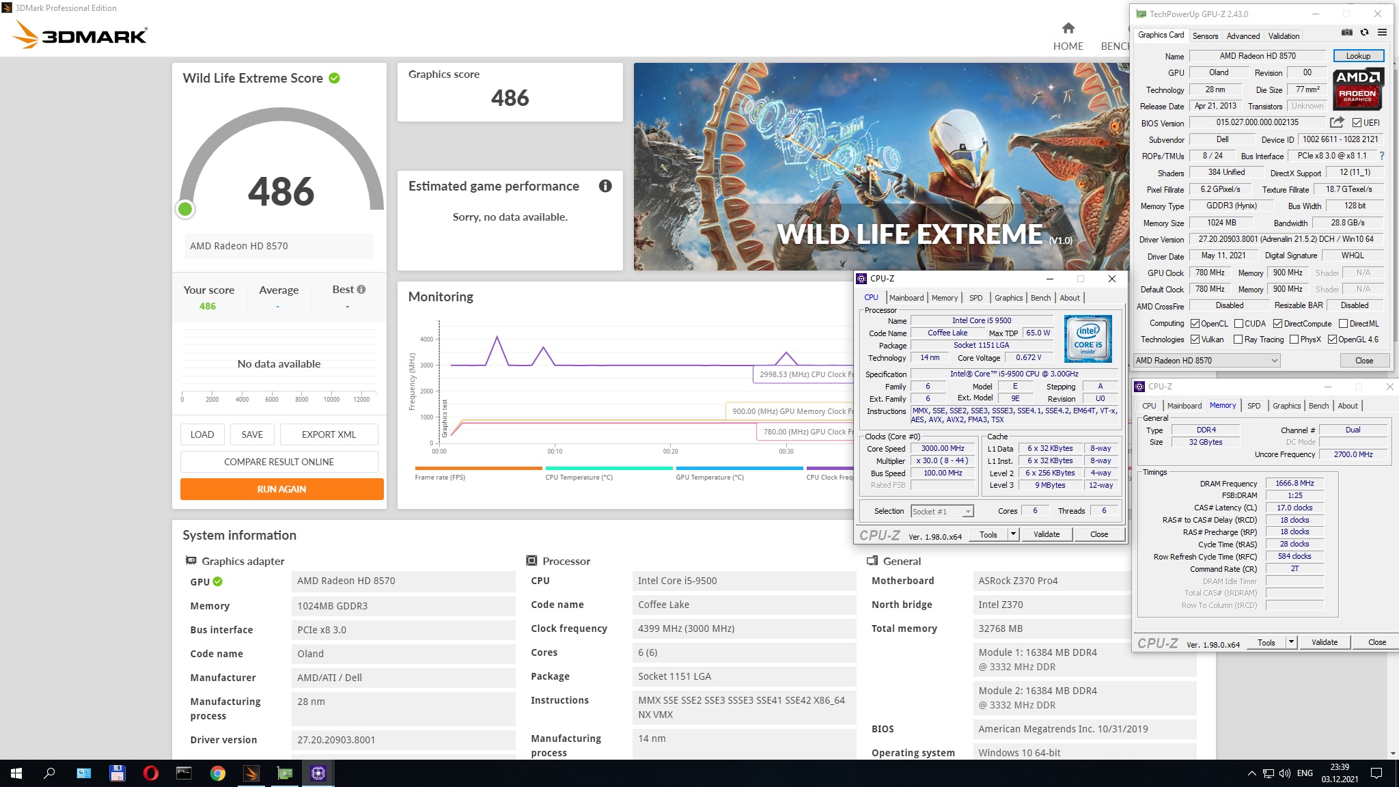Show hidden system tray icons chevron
Image resolution: width=1399 pixels, height=787 pixels.
1251,773
